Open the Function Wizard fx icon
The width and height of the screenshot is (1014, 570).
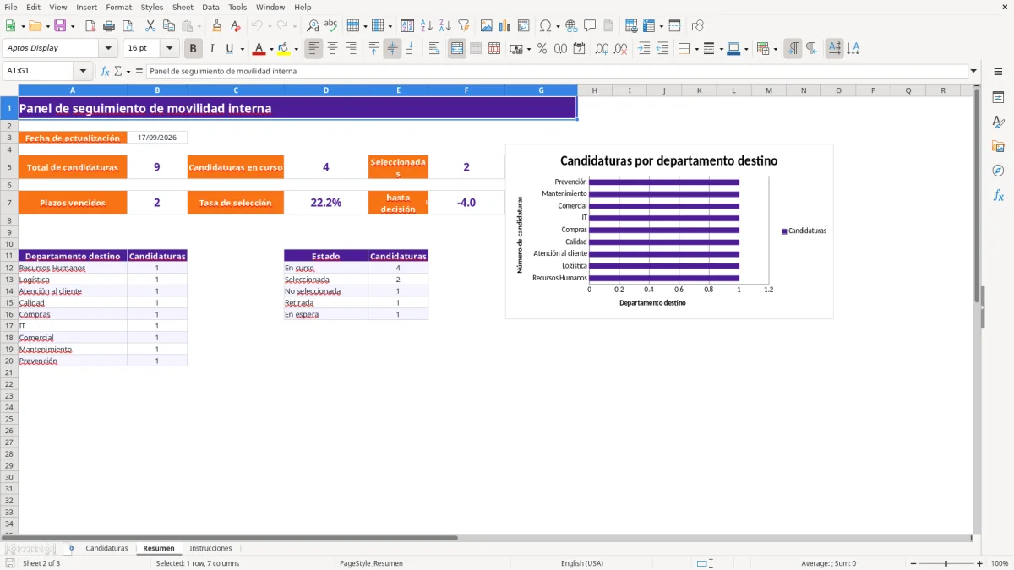106,72
